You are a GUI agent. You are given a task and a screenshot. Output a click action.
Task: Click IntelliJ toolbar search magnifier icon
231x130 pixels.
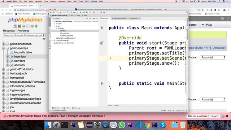(x=187, y=13)
